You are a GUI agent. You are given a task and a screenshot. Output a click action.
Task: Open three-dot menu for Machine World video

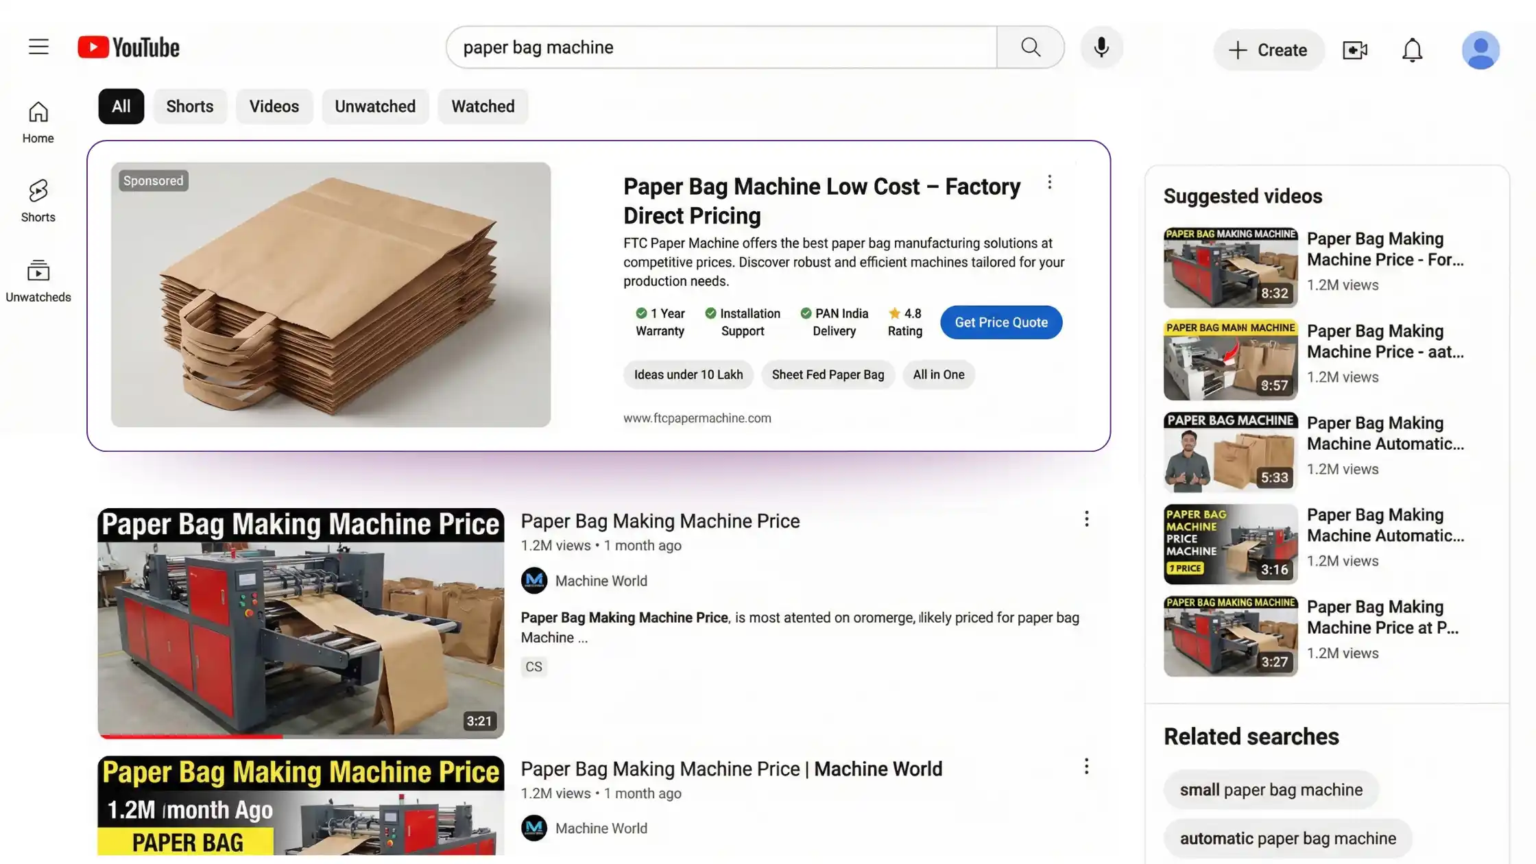click(1086, 767)
